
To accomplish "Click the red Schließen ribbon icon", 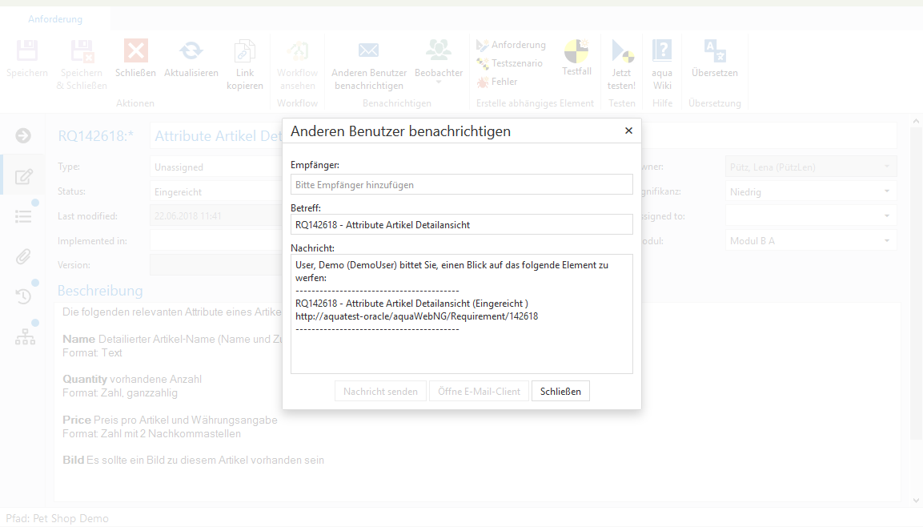I will 135,53.
